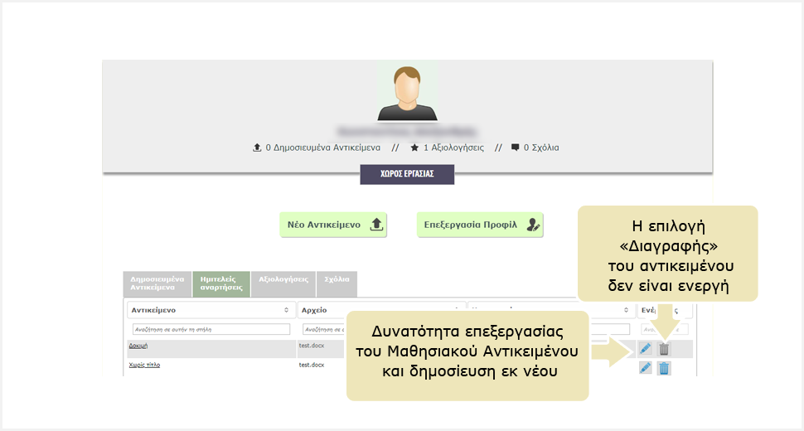Click the star icon next to Αξιολογήσεις
The image size is (804, 431).
[414, 148]
